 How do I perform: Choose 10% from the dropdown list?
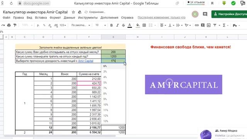pos(113,105)
